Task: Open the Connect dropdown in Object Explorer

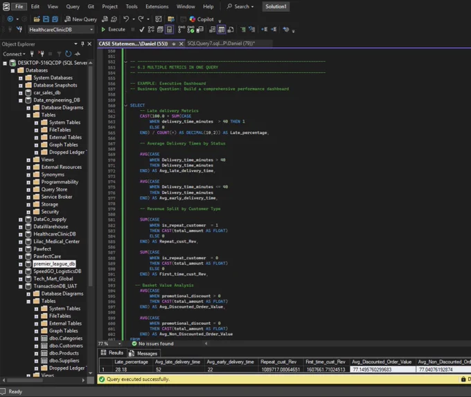Action: 14,54
